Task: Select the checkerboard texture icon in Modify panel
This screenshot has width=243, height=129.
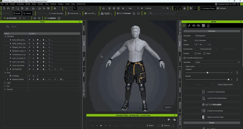Action: [x=203, y=26]
